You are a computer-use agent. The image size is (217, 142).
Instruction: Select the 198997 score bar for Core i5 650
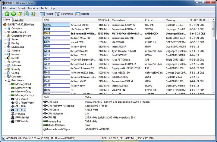coord(57,25)
